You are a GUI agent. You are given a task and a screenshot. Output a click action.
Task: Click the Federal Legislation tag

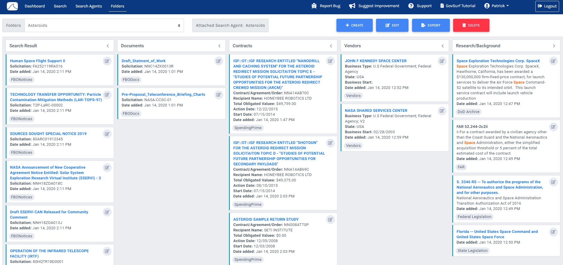[475, 217]
